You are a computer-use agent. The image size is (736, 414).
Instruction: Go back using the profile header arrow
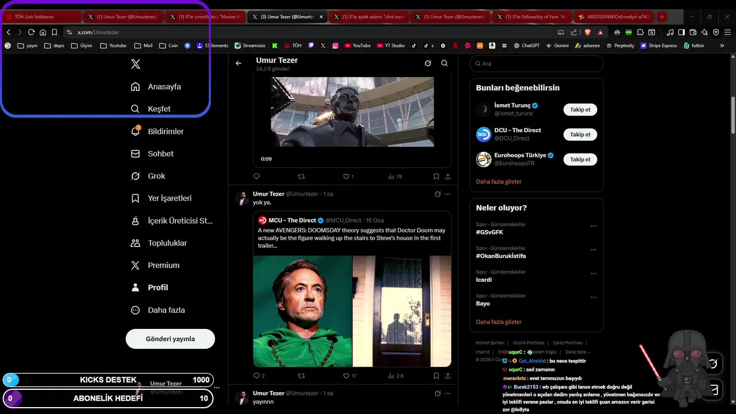(239, 63)
